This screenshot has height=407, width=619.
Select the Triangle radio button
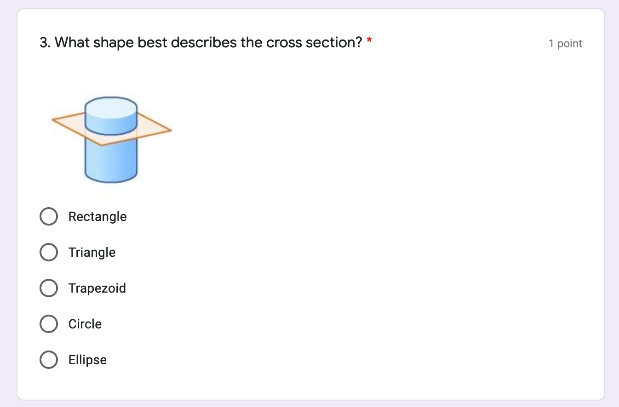pyautogui.click(x=49, y=252)
